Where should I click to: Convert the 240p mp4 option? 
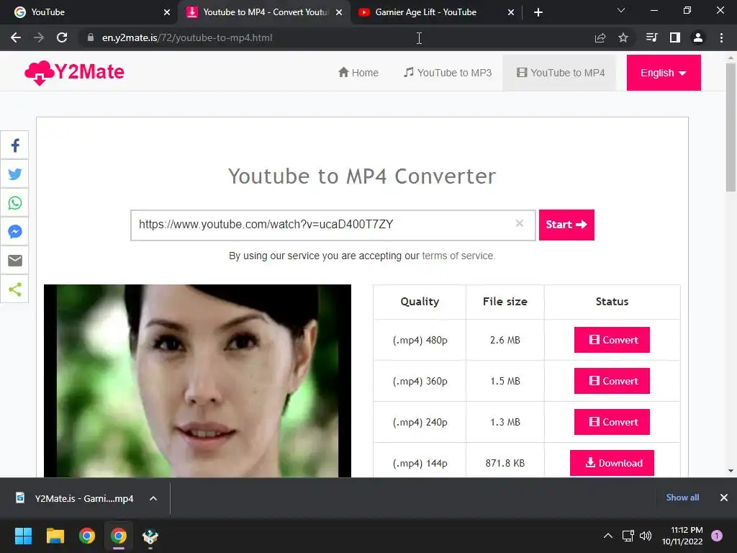pyautogui.click(x=612, y=422)
